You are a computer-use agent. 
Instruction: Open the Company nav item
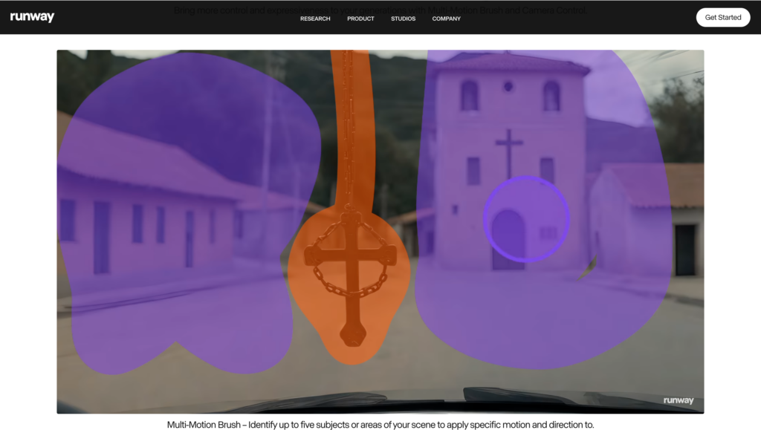click(x=446, y=19)
